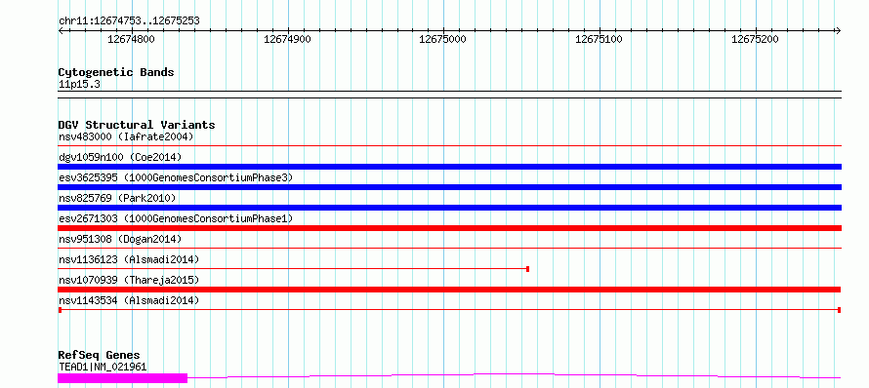Image resolution: width=869 pixels, height=388 pixels.
Task: Click ruler position 12675000
Action: [443, 39]
